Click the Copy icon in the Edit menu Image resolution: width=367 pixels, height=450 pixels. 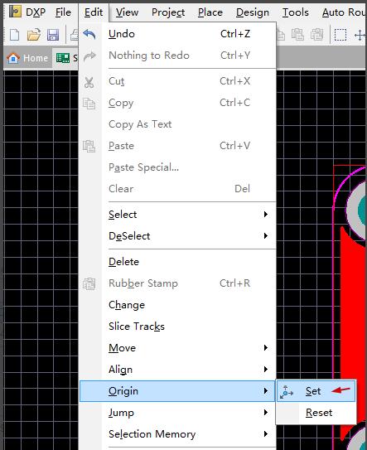(x=89, y=104)
